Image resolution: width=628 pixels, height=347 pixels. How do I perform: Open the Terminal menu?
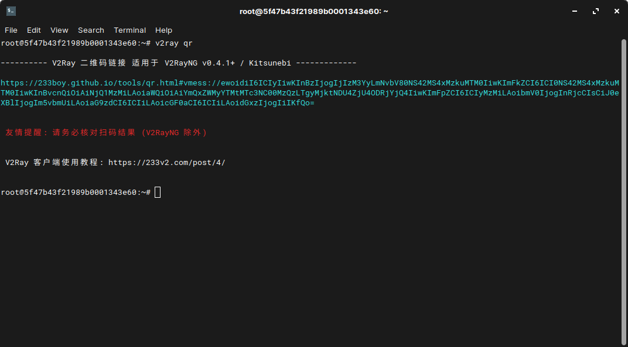[x=130, y=30]
